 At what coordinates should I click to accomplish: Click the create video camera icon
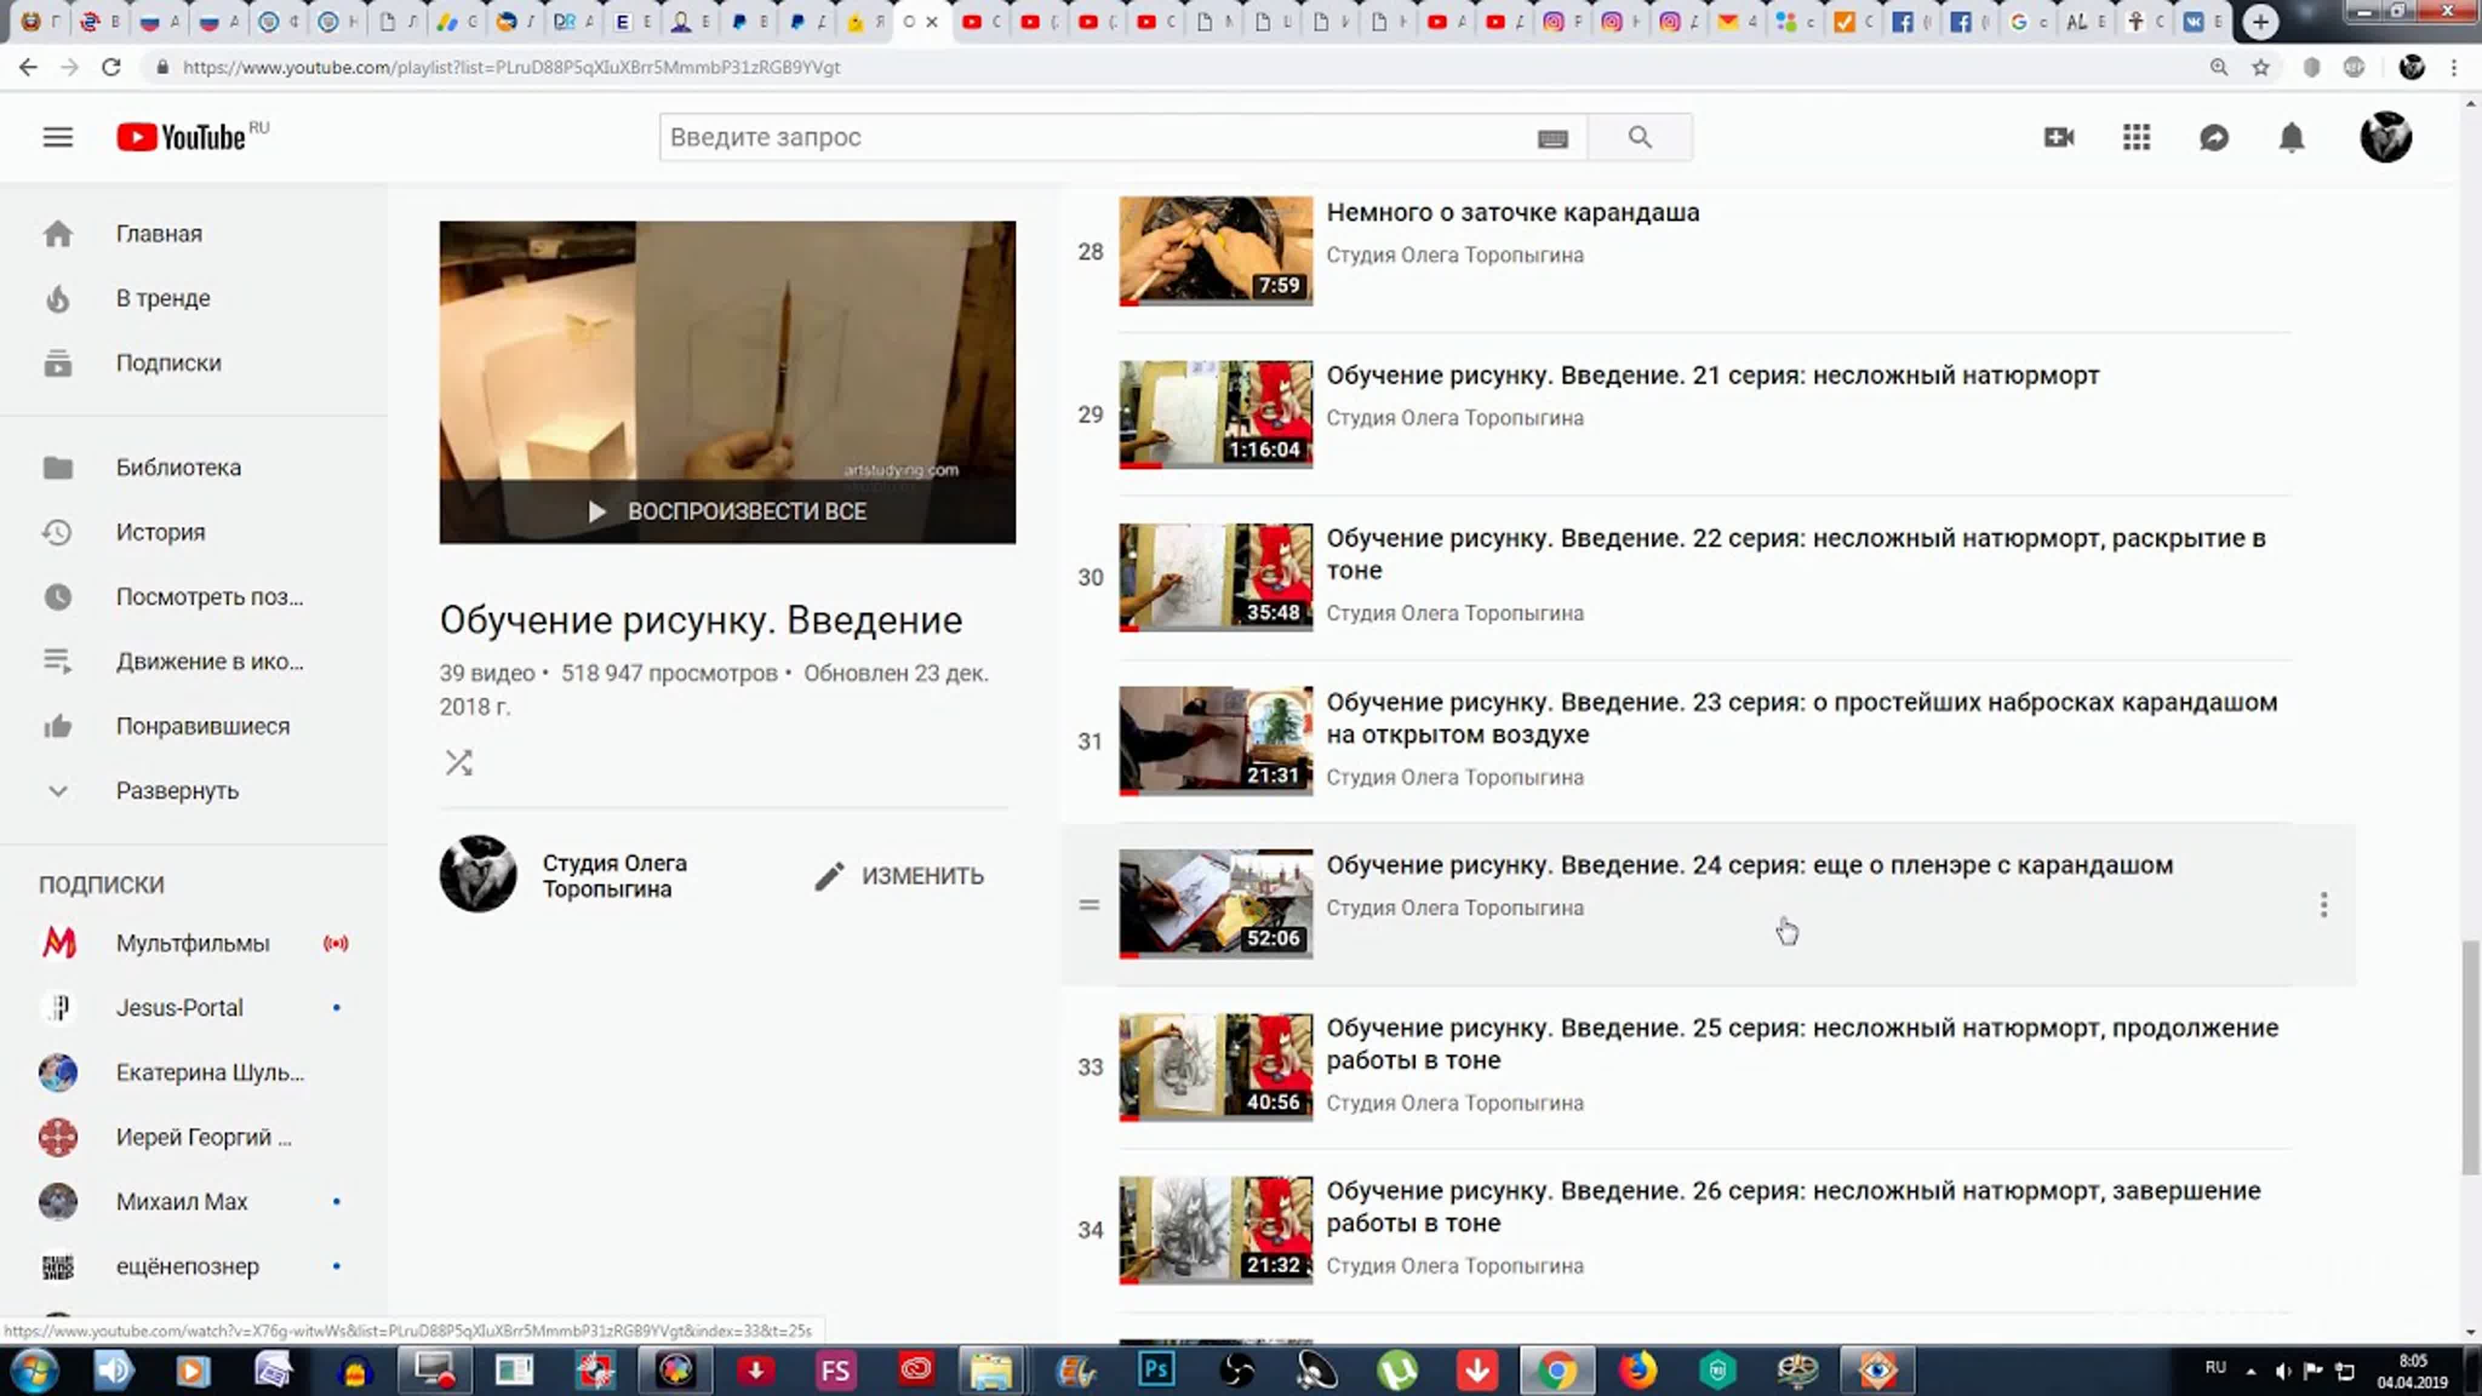(2058, 138)
